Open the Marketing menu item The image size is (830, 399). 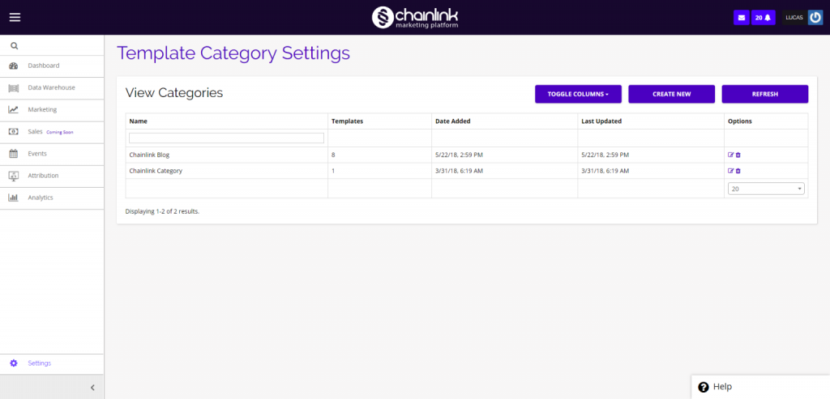(x=52, y=110)
